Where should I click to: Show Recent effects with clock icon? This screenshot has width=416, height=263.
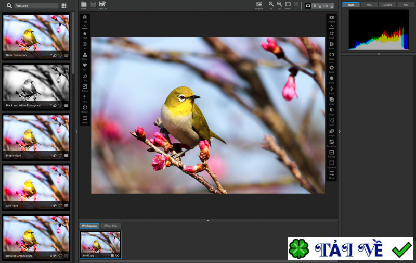85,108
